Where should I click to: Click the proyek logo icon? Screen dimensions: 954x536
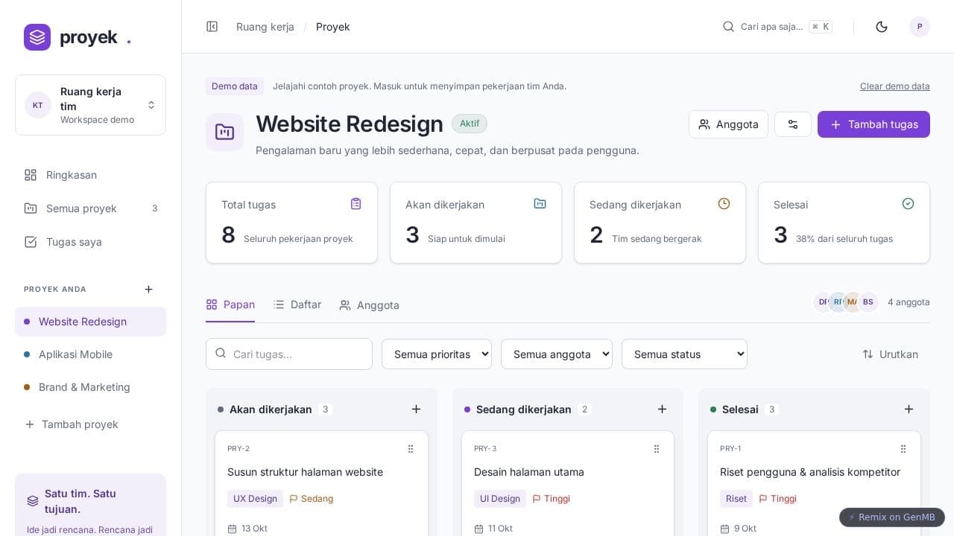point(37,37)
